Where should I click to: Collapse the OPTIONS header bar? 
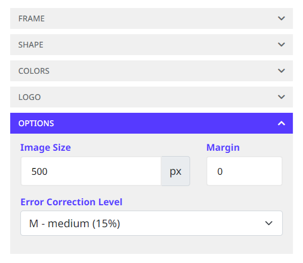point(151,123)
